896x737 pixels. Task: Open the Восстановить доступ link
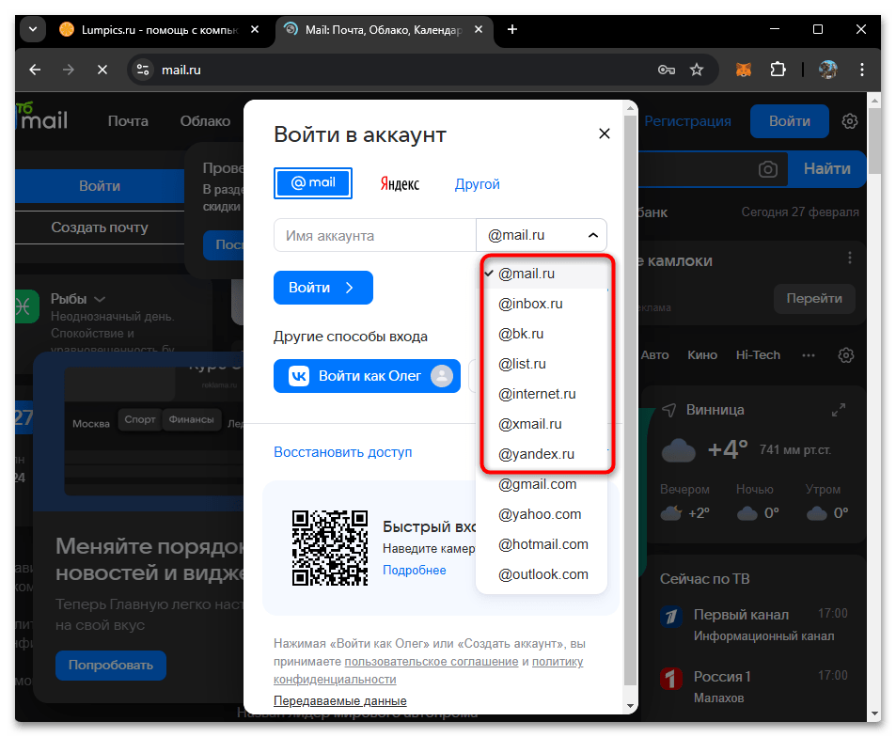coord(342,452)
